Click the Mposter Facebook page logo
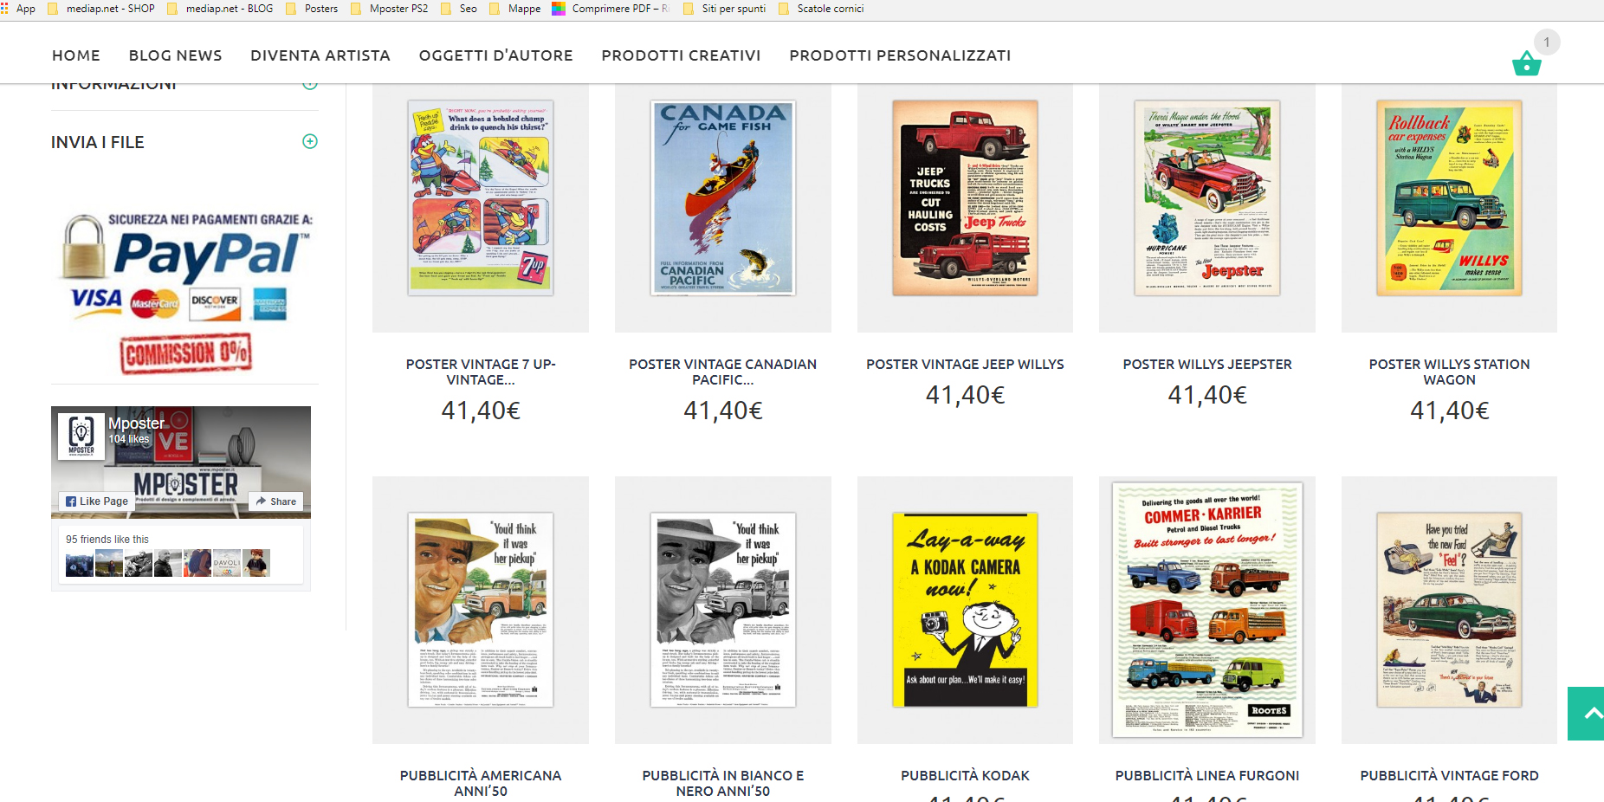The width and height of the screenshot is (1604, 802). [81, 435]
